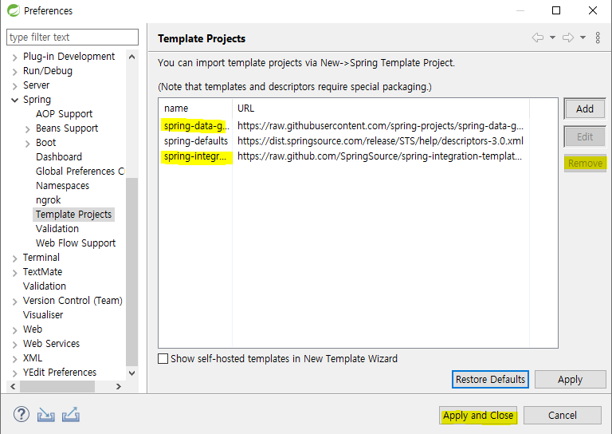Select Namespaces preference page
This screenshot has height=434, width=612.
pos(62,186)
